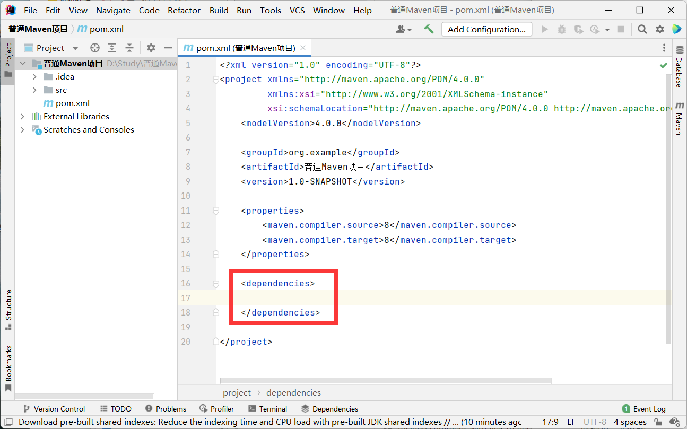687x429 pixels.
Task: Open the Version Control tool window
Action: tap(54, 409)
